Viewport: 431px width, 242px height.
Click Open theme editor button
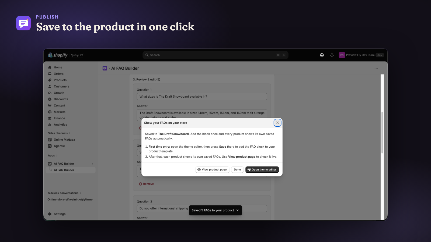262,170
